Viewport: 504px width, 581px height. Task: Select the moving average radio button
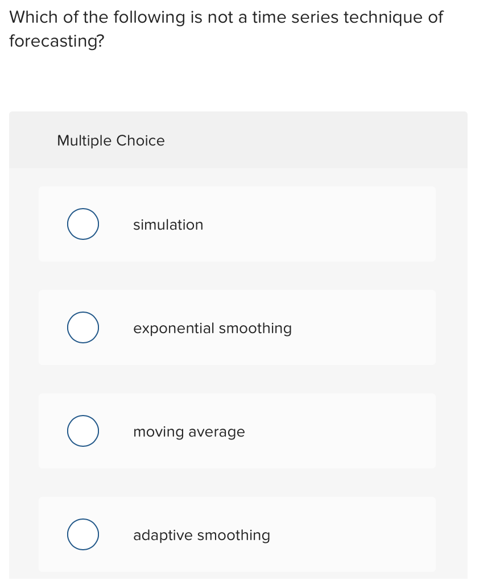[x=83, y=431]
